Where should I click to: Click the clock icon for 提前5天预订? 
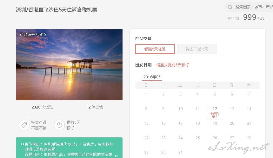(x=59, y=125)
